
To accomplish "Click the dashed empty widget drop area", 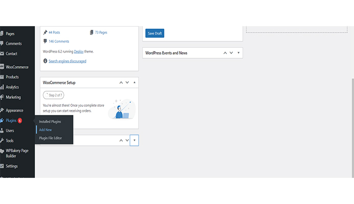I will click(x=297, y=30).
